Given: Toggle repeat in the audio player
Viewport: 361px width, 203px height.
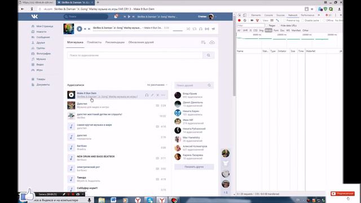Looking at the screenshot, I should pos(195,29).
